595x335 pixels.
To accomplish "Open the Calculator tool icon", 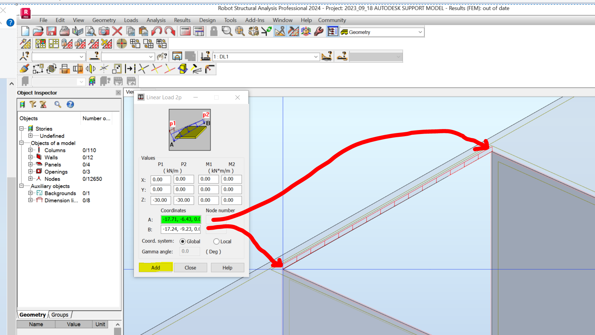I will [185, 31].
